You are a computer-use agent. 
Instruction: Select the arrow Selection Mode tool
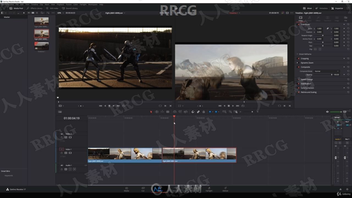click(151, 112)
